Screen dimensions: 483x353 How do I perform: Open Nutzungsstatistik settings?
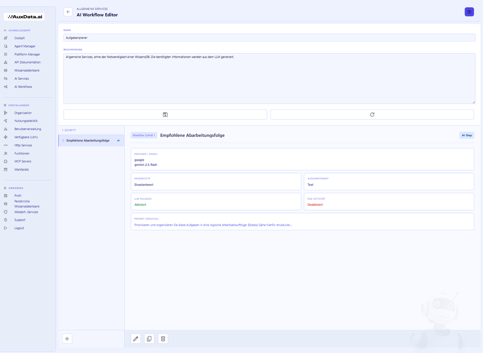point(26,121)
